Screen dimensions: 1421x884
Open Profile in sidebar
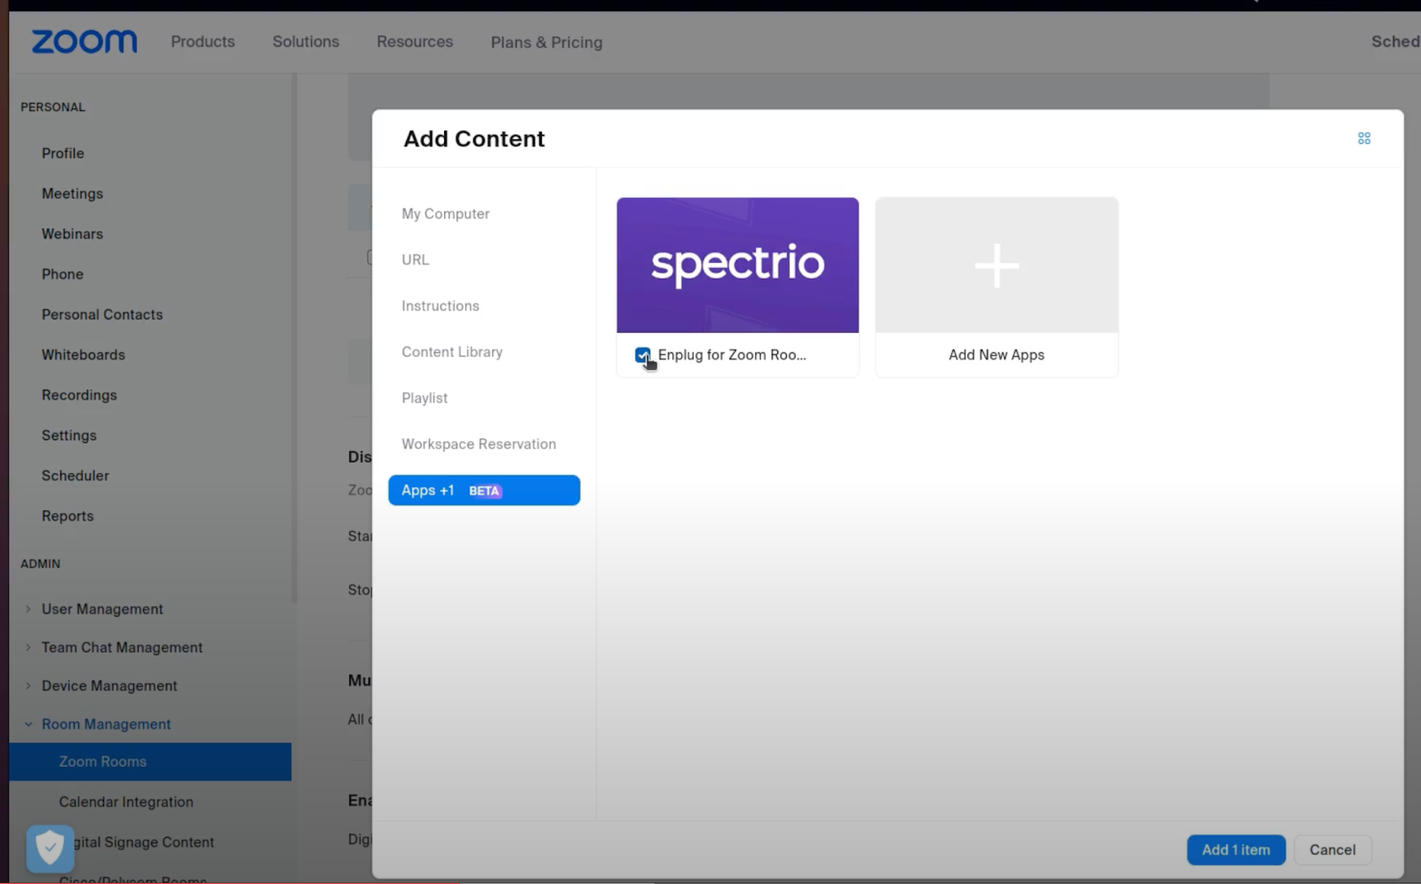tap(63, 154)
